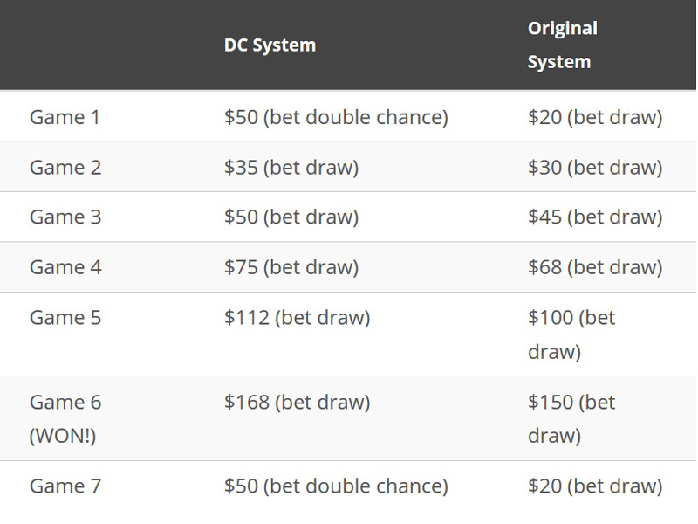The width and height of the screenshot is (698, 524).
Task: Select the Game 6 (WON!) row label
Action: [x=65, y=418]
